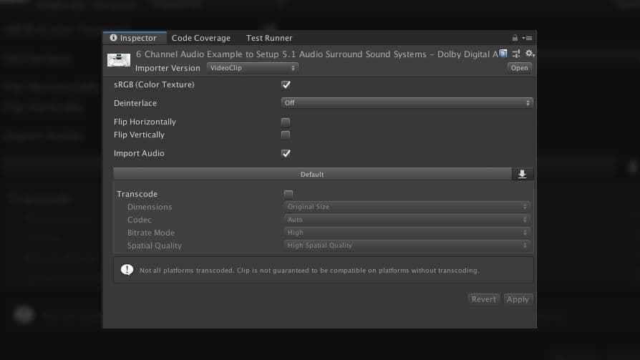The width and height of the screenshot is (640, 360).
Task: Enable Flip Horizontally checkbox
Action: coord(286,122)
